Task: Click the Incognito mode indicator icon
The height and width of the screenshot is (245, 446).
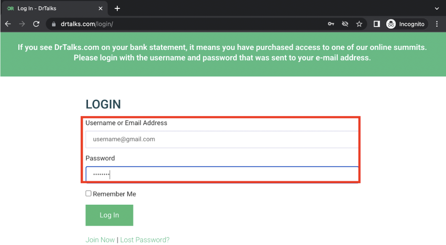Action: [x=390, y=24]
